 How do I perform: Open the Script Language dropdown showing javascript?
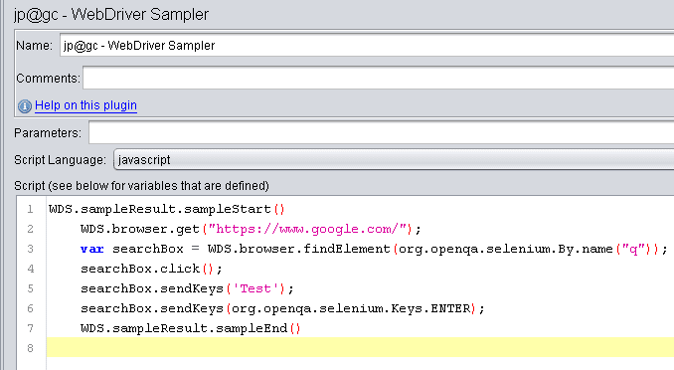tap(394, 159)
